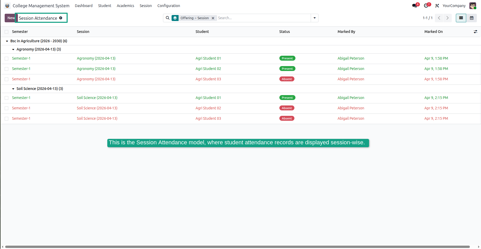Select the Agronomy Agri Student 02 row checkbox

click(x=6, y=69)
